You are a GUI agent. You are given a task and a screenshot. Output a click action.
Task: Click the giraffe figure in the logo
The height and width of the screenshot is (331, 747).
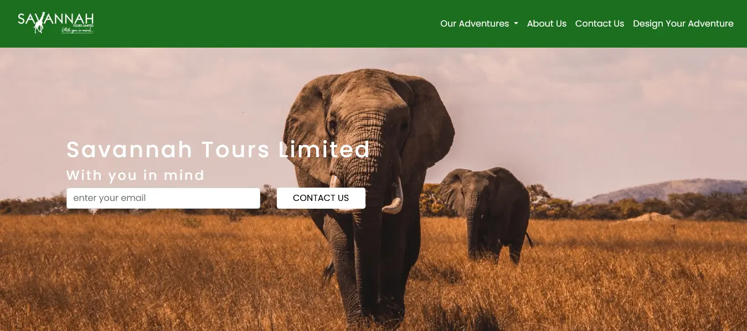point(39,24)
